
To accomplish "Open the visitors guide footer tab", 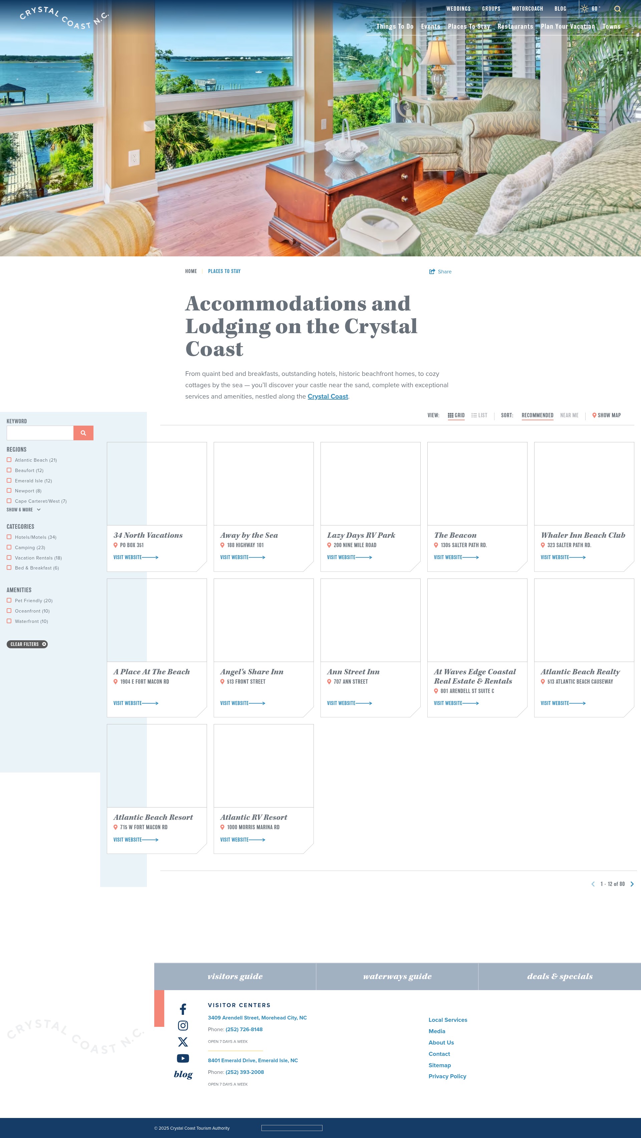I will 235,976.
